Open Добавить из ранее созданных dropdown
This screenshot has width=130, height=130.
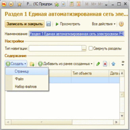65,64
